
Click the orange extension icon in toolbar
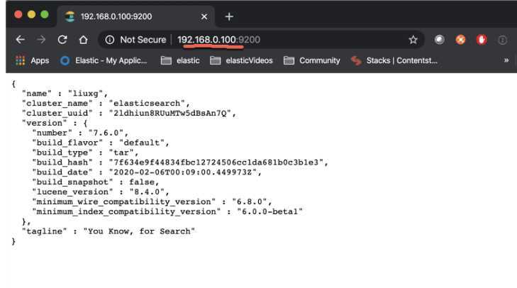click(x=460, y=40)
